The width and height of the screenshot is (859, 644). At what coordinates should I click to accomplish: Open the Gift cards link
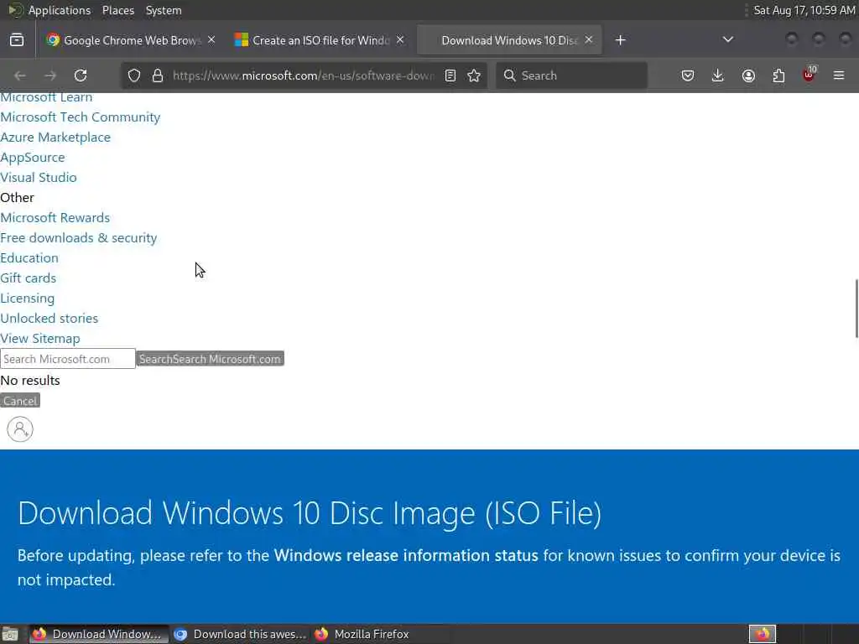pyautogui.click(x=29, y=278)
